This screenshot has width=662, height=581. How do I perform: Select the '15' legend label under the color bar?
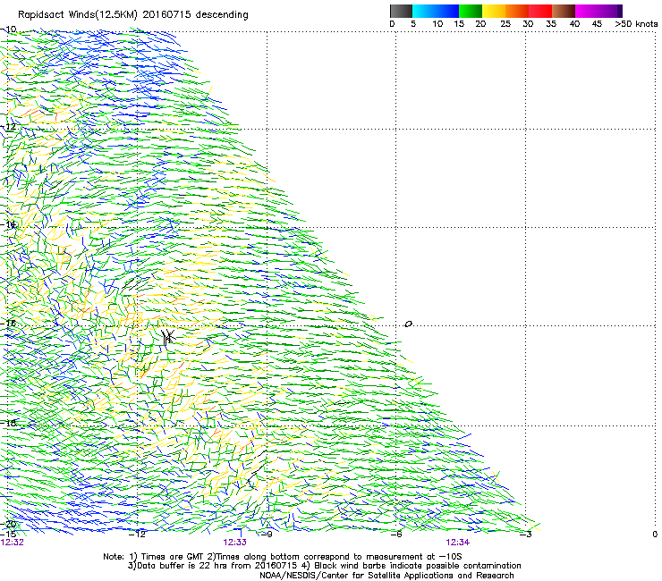459,24
